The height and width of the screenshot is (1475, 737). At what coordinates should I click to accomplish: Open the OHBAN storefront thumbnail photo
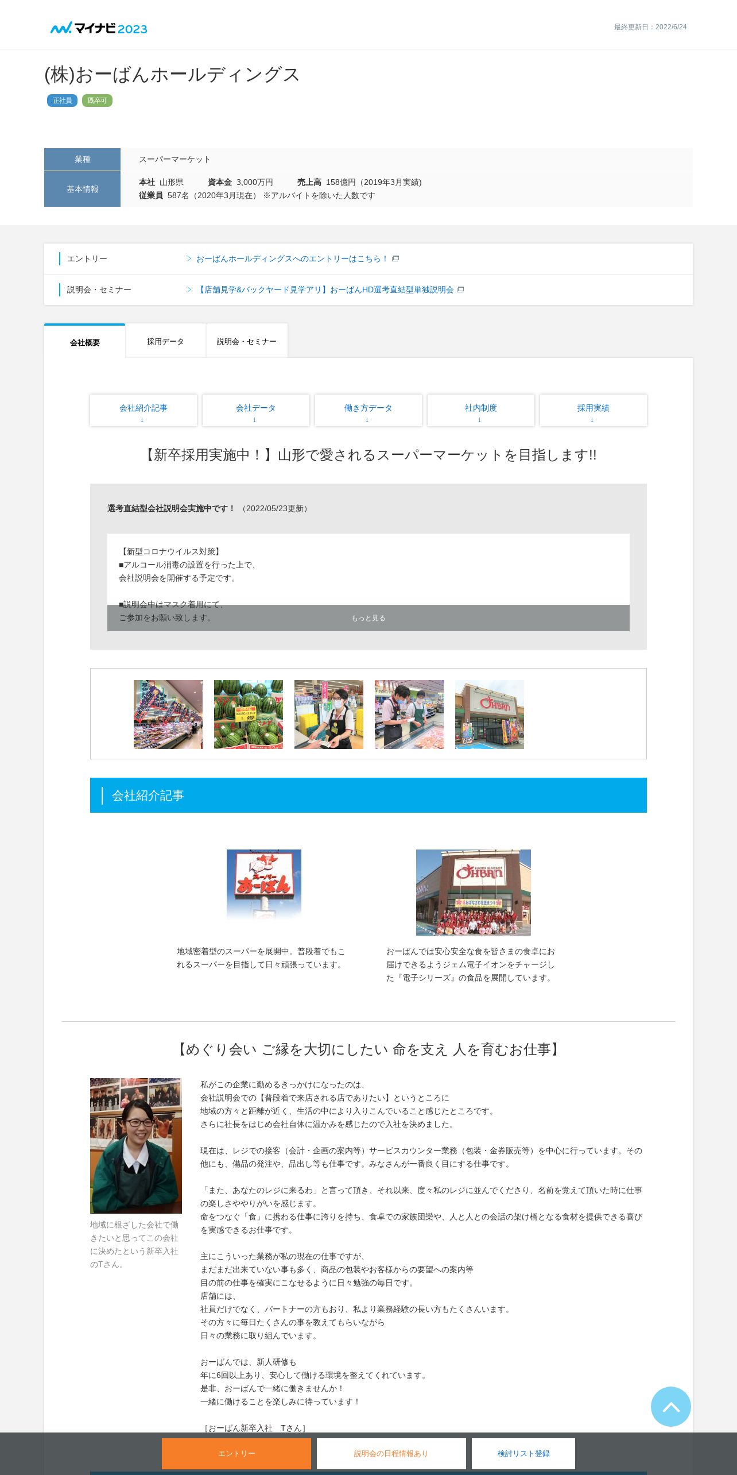(x=490, y=715)
